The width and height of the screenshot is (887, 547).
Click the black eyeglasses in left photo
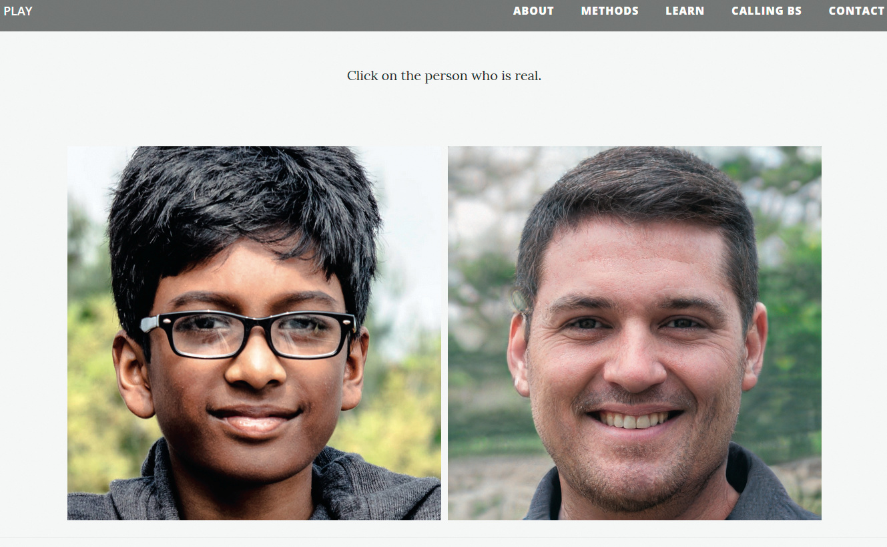pyautogui.click(x=248, y=334)
